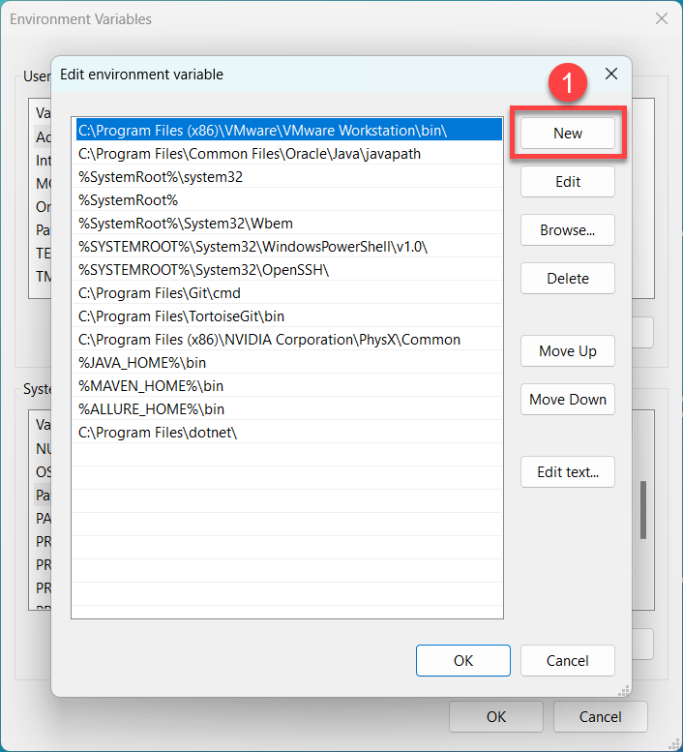Confirm with OK in Edit environment variable dialog
Screen dimensions: 683x752
coord(463,661)
